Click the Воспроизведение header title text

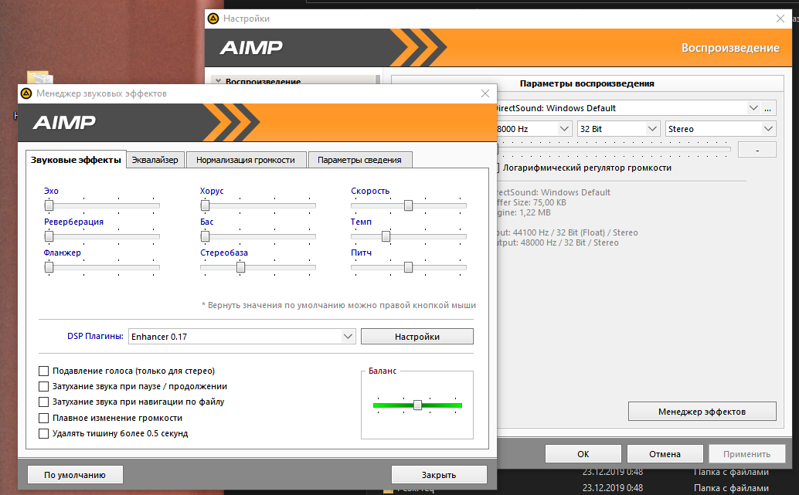pos(730,48)
